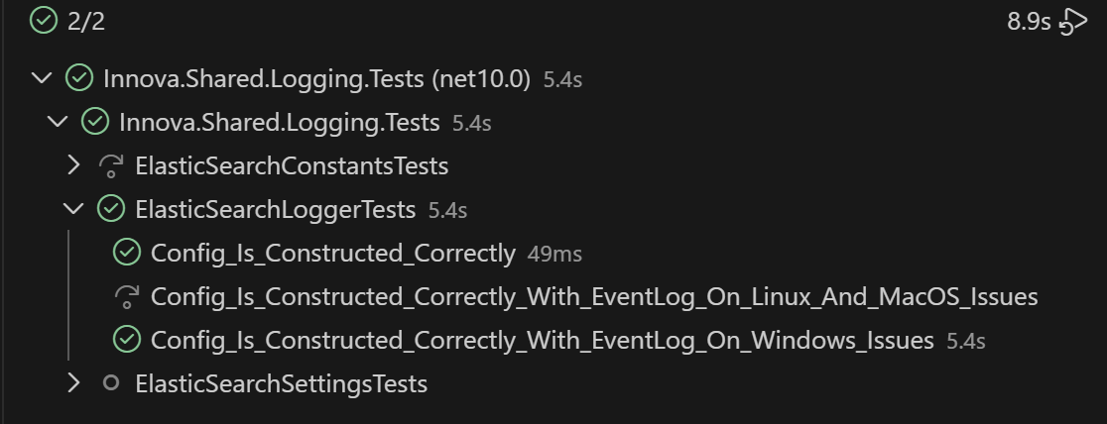Click passed icon for Config_Is_Constructed_Correctly test
The height and width of the screenshot is (424, 1107).
127,253
